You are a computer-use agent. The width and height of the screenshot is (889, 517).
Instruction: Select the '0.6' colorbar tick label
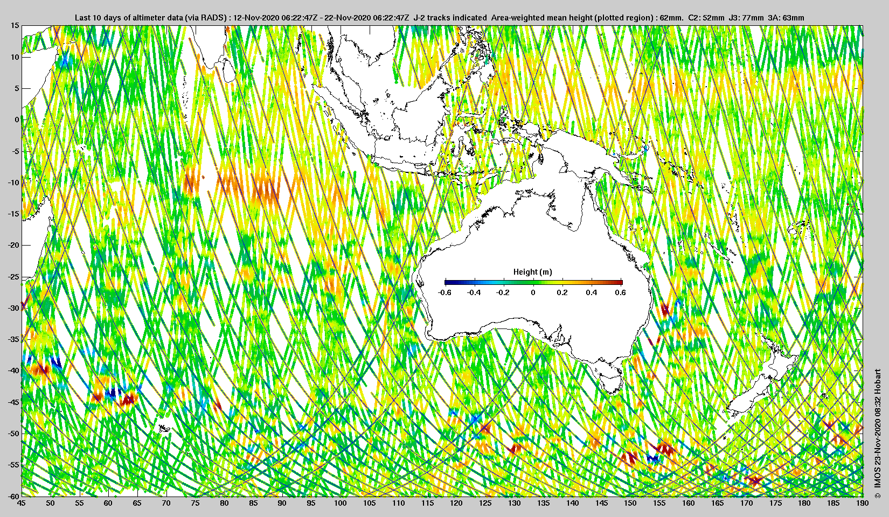(620, 292)
